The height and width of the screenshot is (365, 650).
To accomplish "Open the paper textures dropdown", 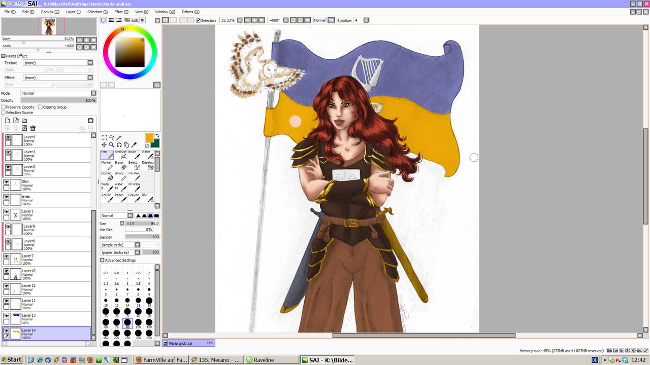I will click(x=137, y=252).
